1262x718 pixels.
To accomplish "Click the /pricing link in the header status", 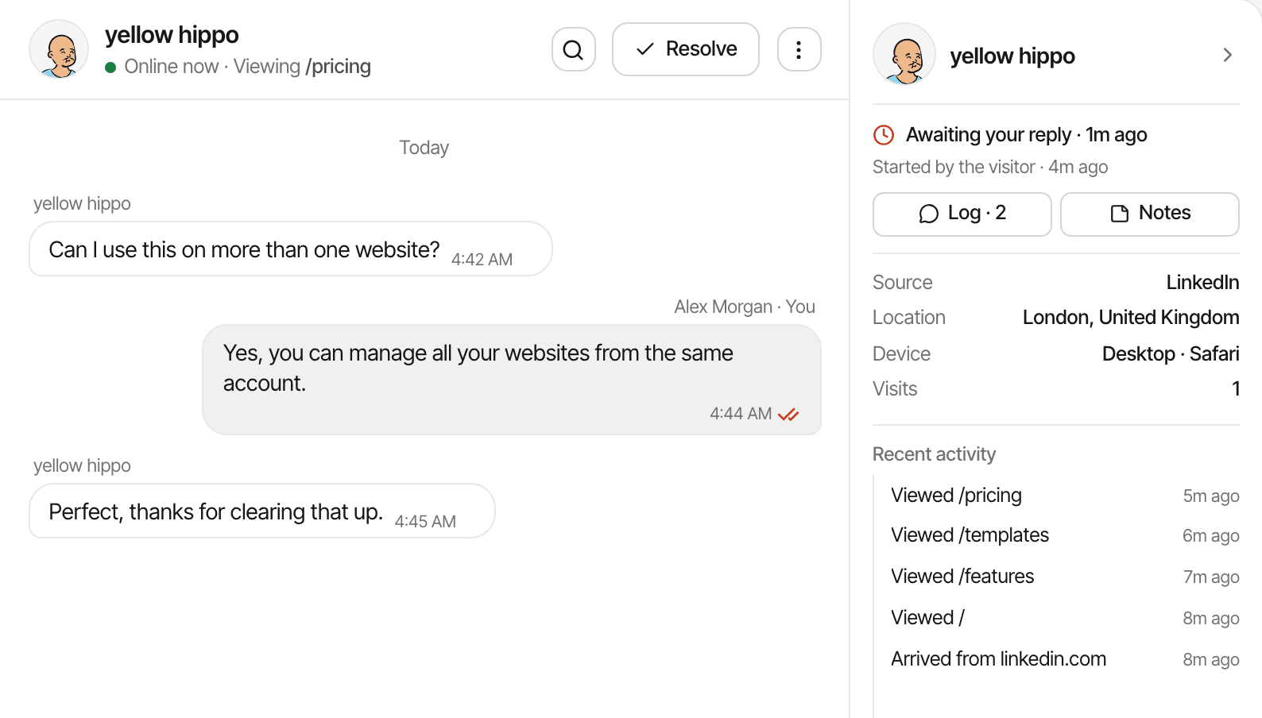I will point(338,67).
